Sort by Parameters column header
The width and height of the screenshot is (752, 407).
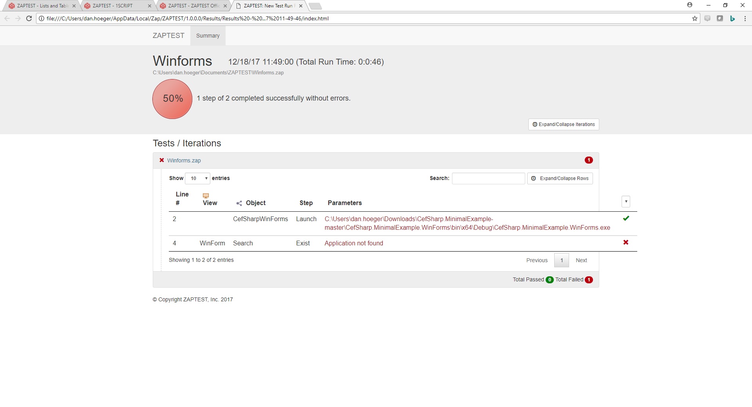[345, 203]
